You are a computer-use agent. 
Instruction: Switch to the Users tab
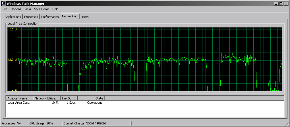[85, 17]
